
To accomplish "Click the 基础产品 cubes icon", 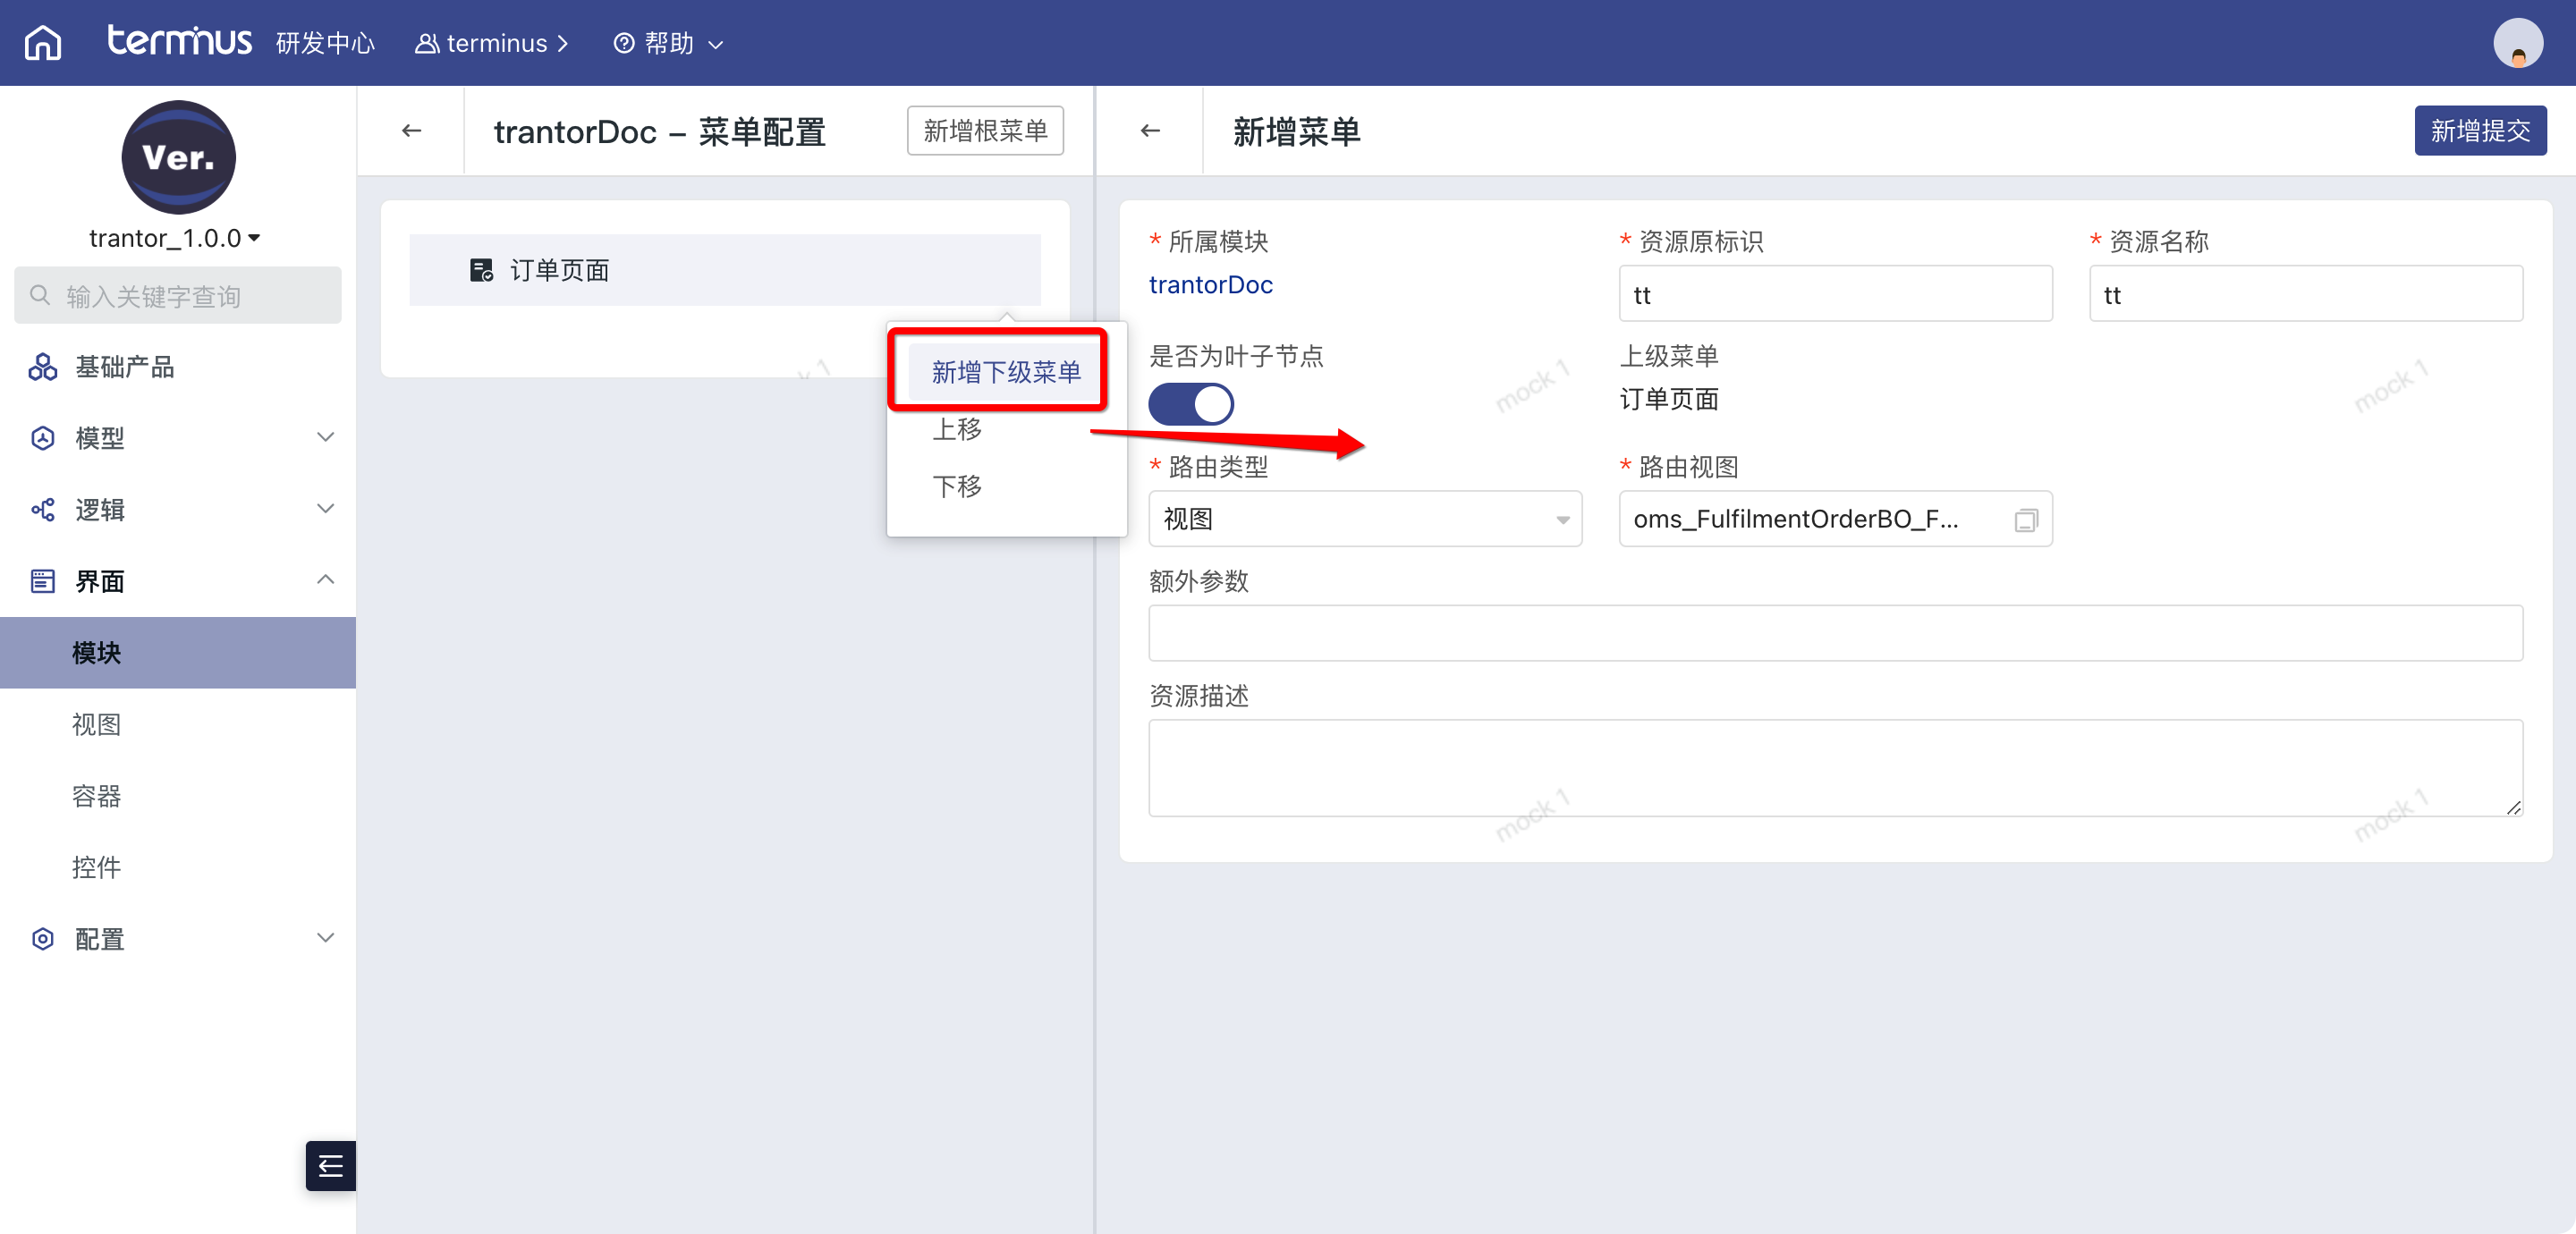I will pyautogui.click(x=43, y=367).
